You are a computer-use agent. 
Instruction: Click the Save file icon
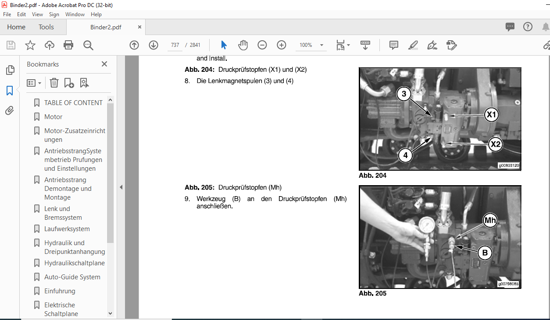tap(11, 45)
